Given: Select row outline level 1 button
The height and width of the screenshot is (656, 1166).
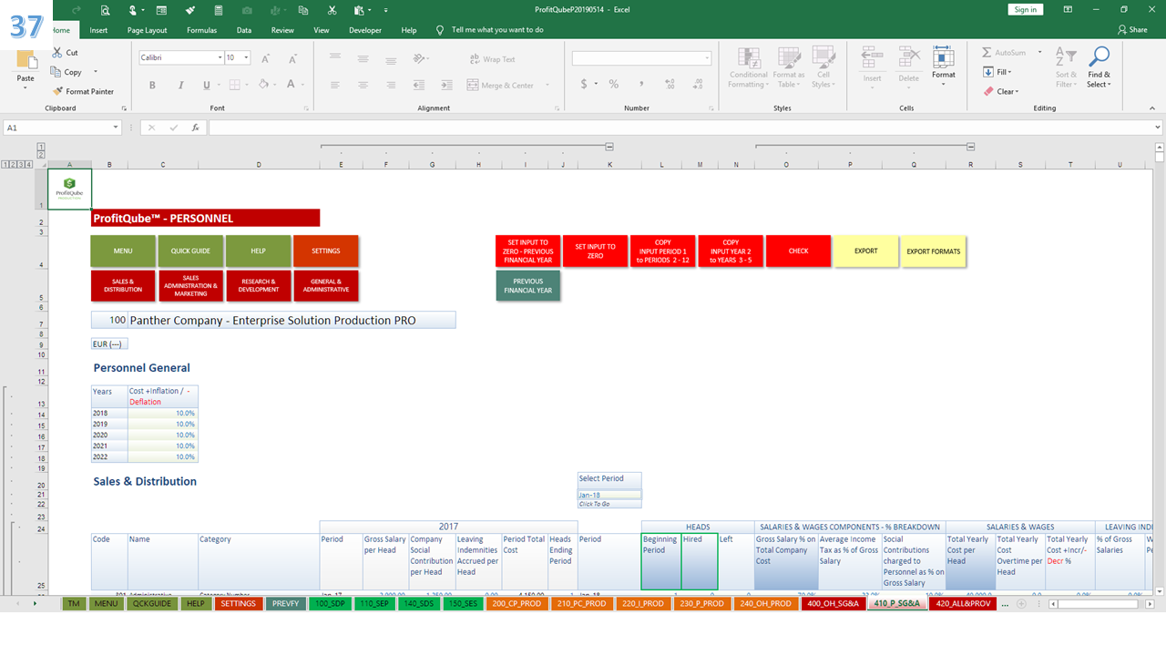Looking at the screenshot, I should (x=5, y=164).
